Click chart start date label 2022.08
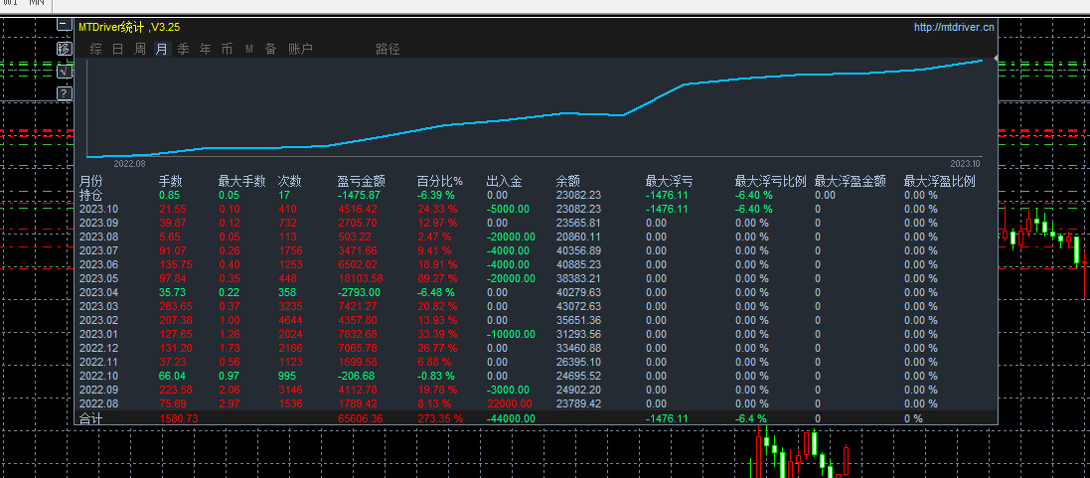The image size is (1090, 478). tap(129, 163)
